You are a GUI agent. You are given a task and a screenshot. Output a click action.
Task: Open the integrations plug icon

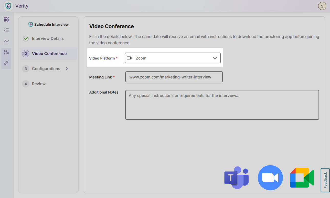pos(6,62)
